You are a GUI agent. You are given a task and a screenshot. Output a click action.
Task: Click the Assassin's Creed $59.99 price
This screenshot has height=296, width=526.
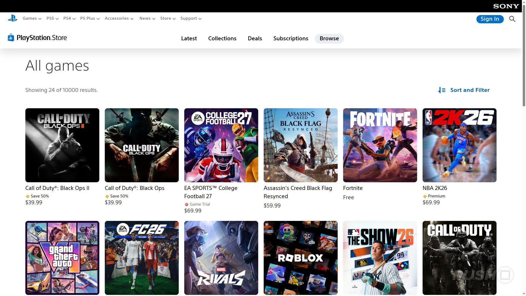coord(272,206)
